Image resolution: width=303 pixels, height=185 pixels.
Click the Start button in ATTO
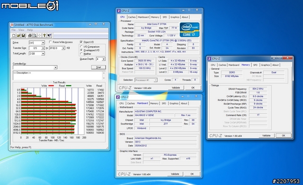(x=98, y=67)
